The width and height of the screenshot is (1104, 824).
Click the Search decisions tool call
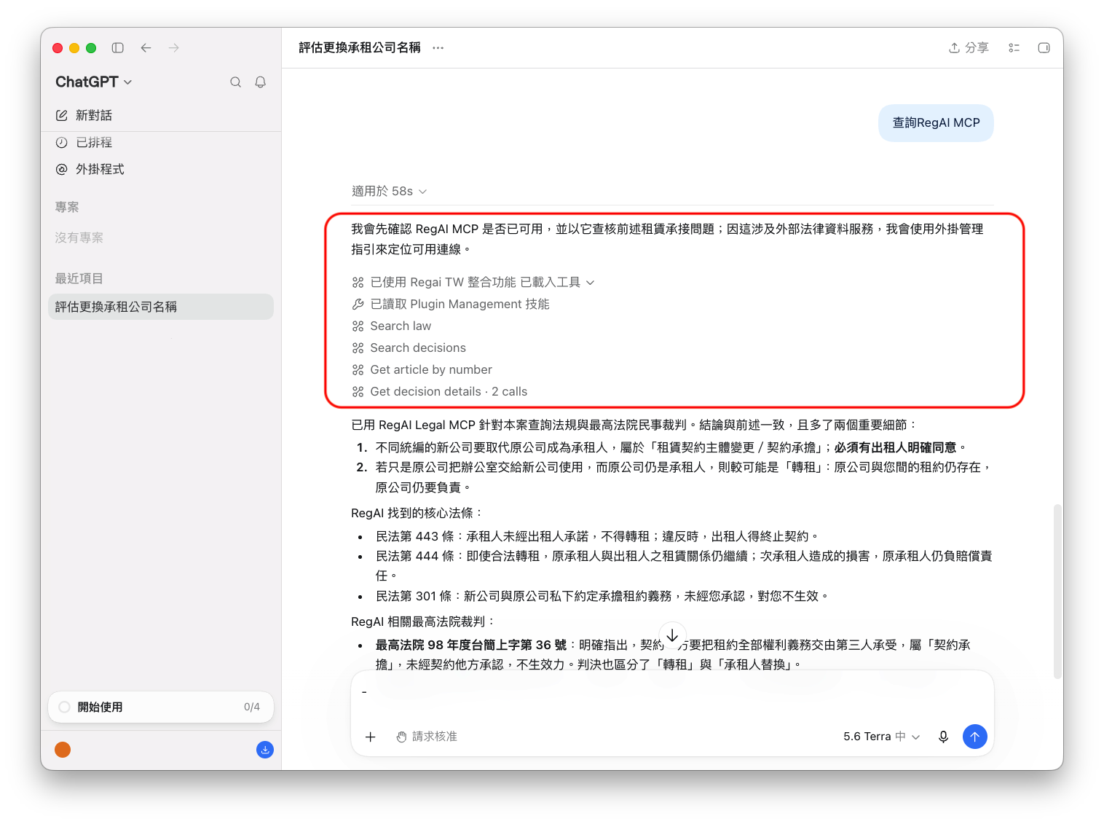(x=418, y=348)
